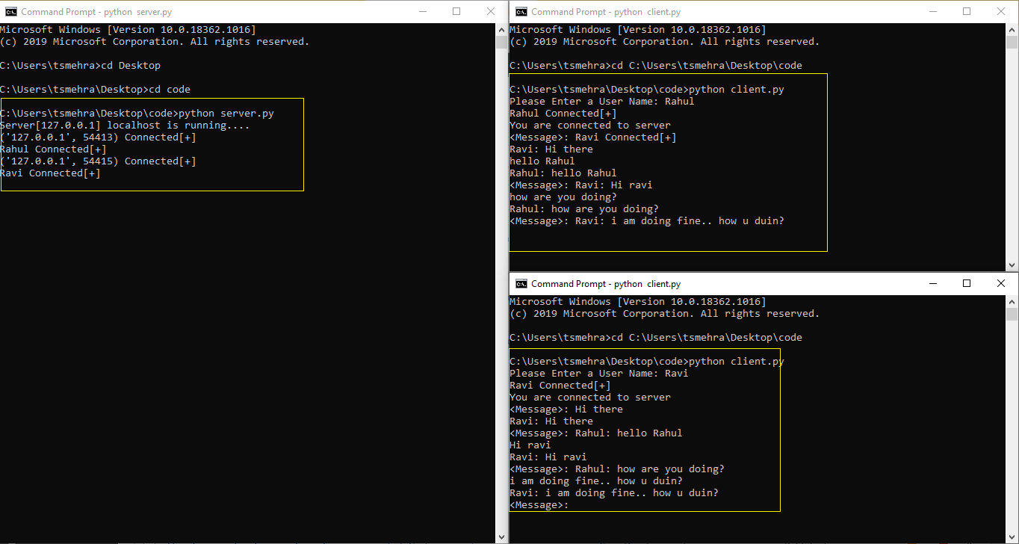The width and height of the screenshot is (1019, 544).
Task: Maximize the Rahul client Command Prompt window
Action: point(967,12)
